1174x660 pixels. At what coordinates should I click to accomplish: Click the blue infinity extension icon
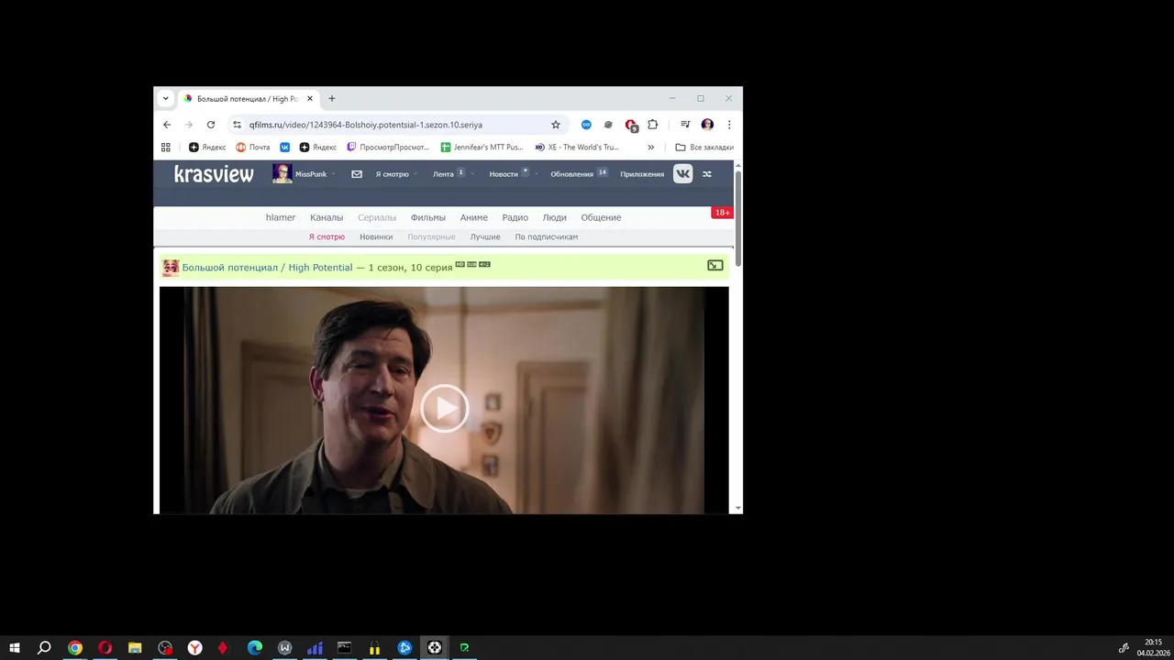(x=586, y=125)
